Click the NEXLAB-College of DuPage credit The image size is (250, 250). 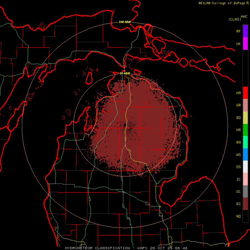(x=222, y=3)
